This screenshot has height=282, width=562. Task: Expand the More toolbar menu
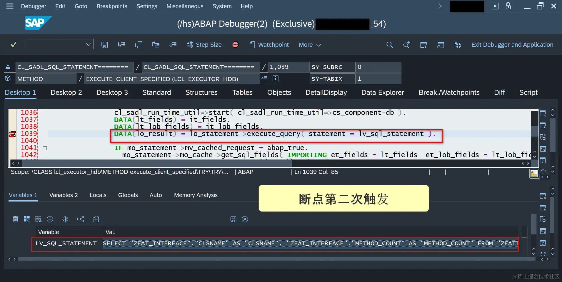(x=310, y=45)
